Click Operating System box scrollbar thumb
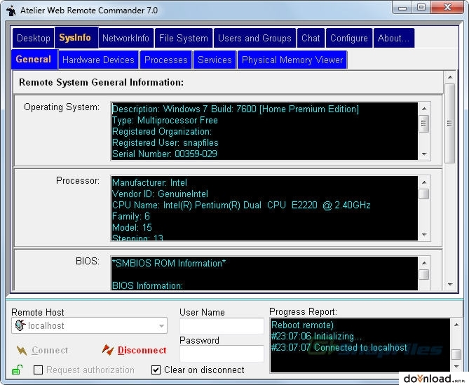Image resolution: width=469 pixels, height=385 pixels. point(424,123)
